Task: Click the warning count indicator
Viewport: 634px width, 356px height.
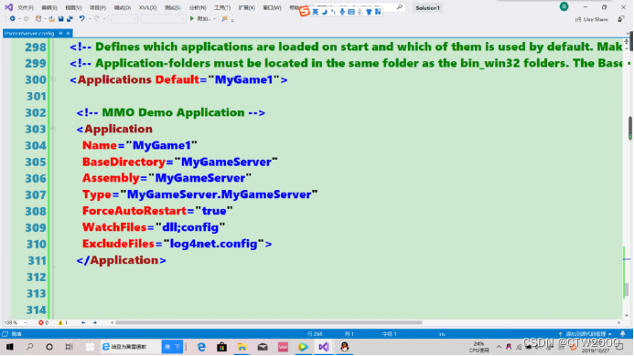Action: pyautogui.click(x=63, y=322)
